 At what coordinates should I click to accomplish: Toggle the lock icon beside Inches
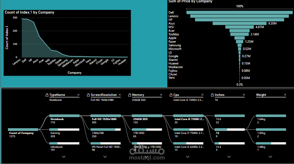coord(212,95)
